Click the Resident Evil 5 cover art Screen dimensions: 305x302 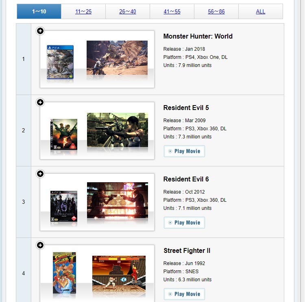(64, 134)
